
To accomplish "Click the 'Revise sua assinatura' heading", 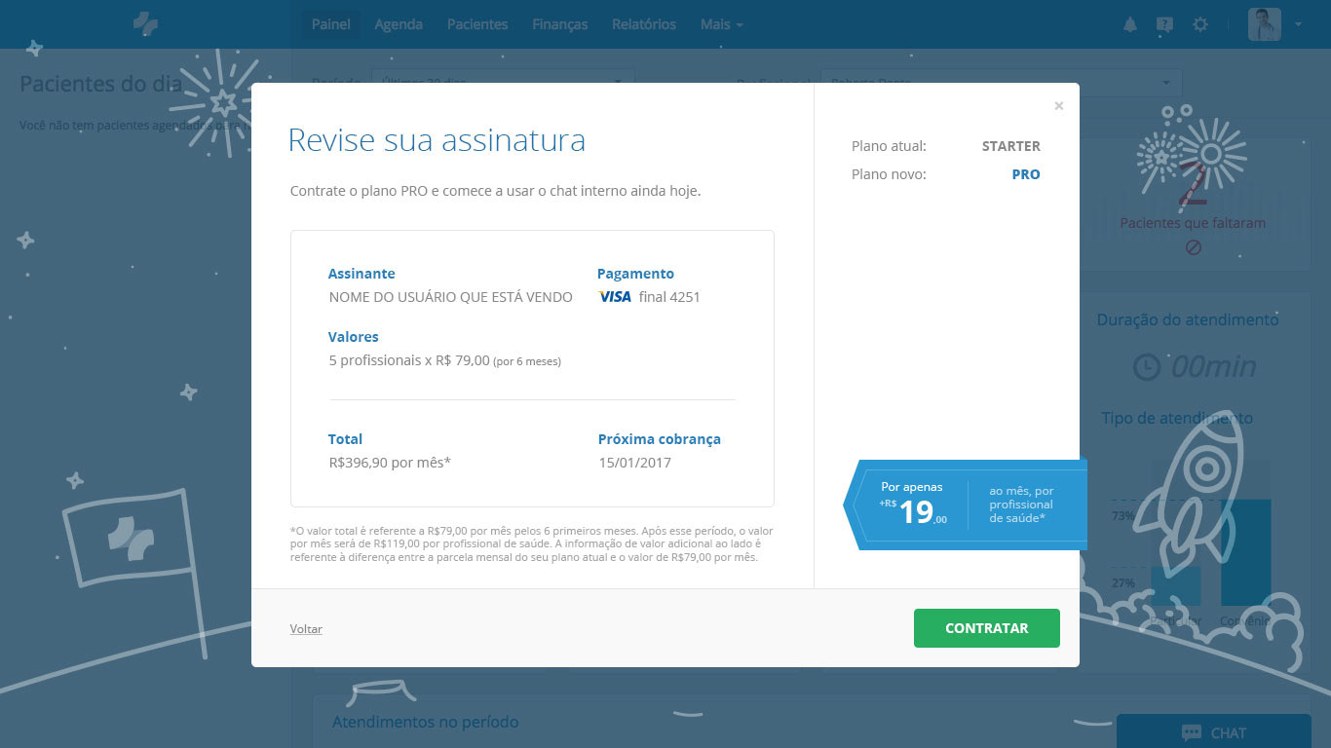I will 437,140.
